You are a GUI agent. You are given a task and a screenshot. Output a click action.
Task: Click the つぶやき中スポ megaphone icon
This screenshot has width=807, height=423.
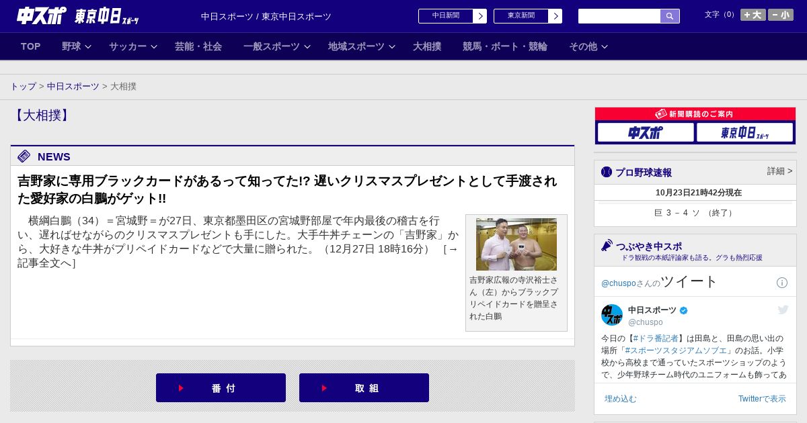point(607,246)
